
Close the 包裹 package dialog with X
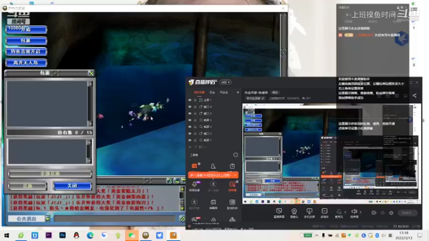click(91, 73)
